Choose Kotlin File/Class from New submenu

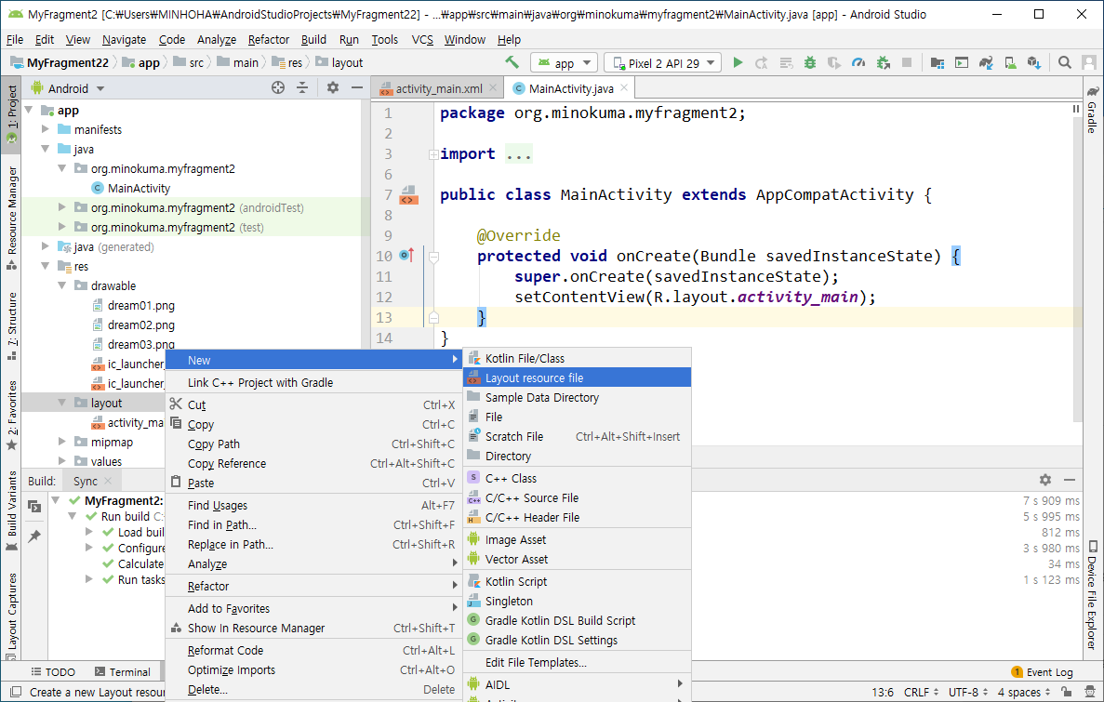tap(578, 358)
